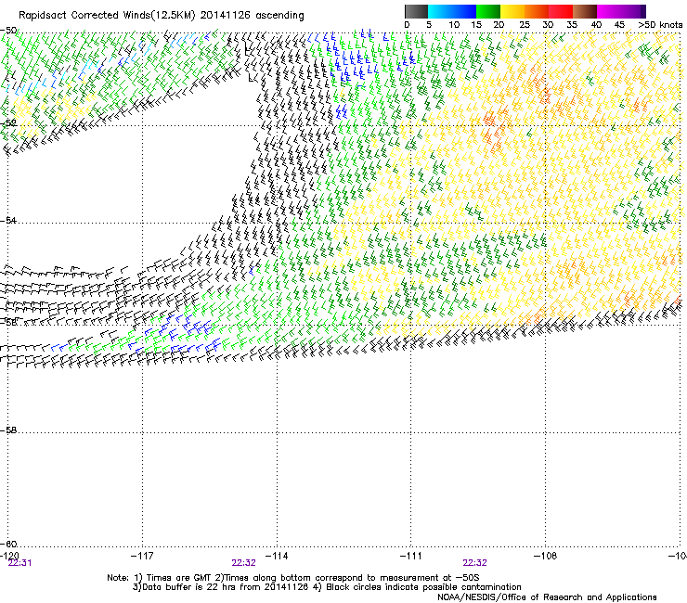This screenshot has width=687, height=603.
Task: Click the green 15-20 knots legend swatch
Action: pyautogui.click(x=488, y=11)
